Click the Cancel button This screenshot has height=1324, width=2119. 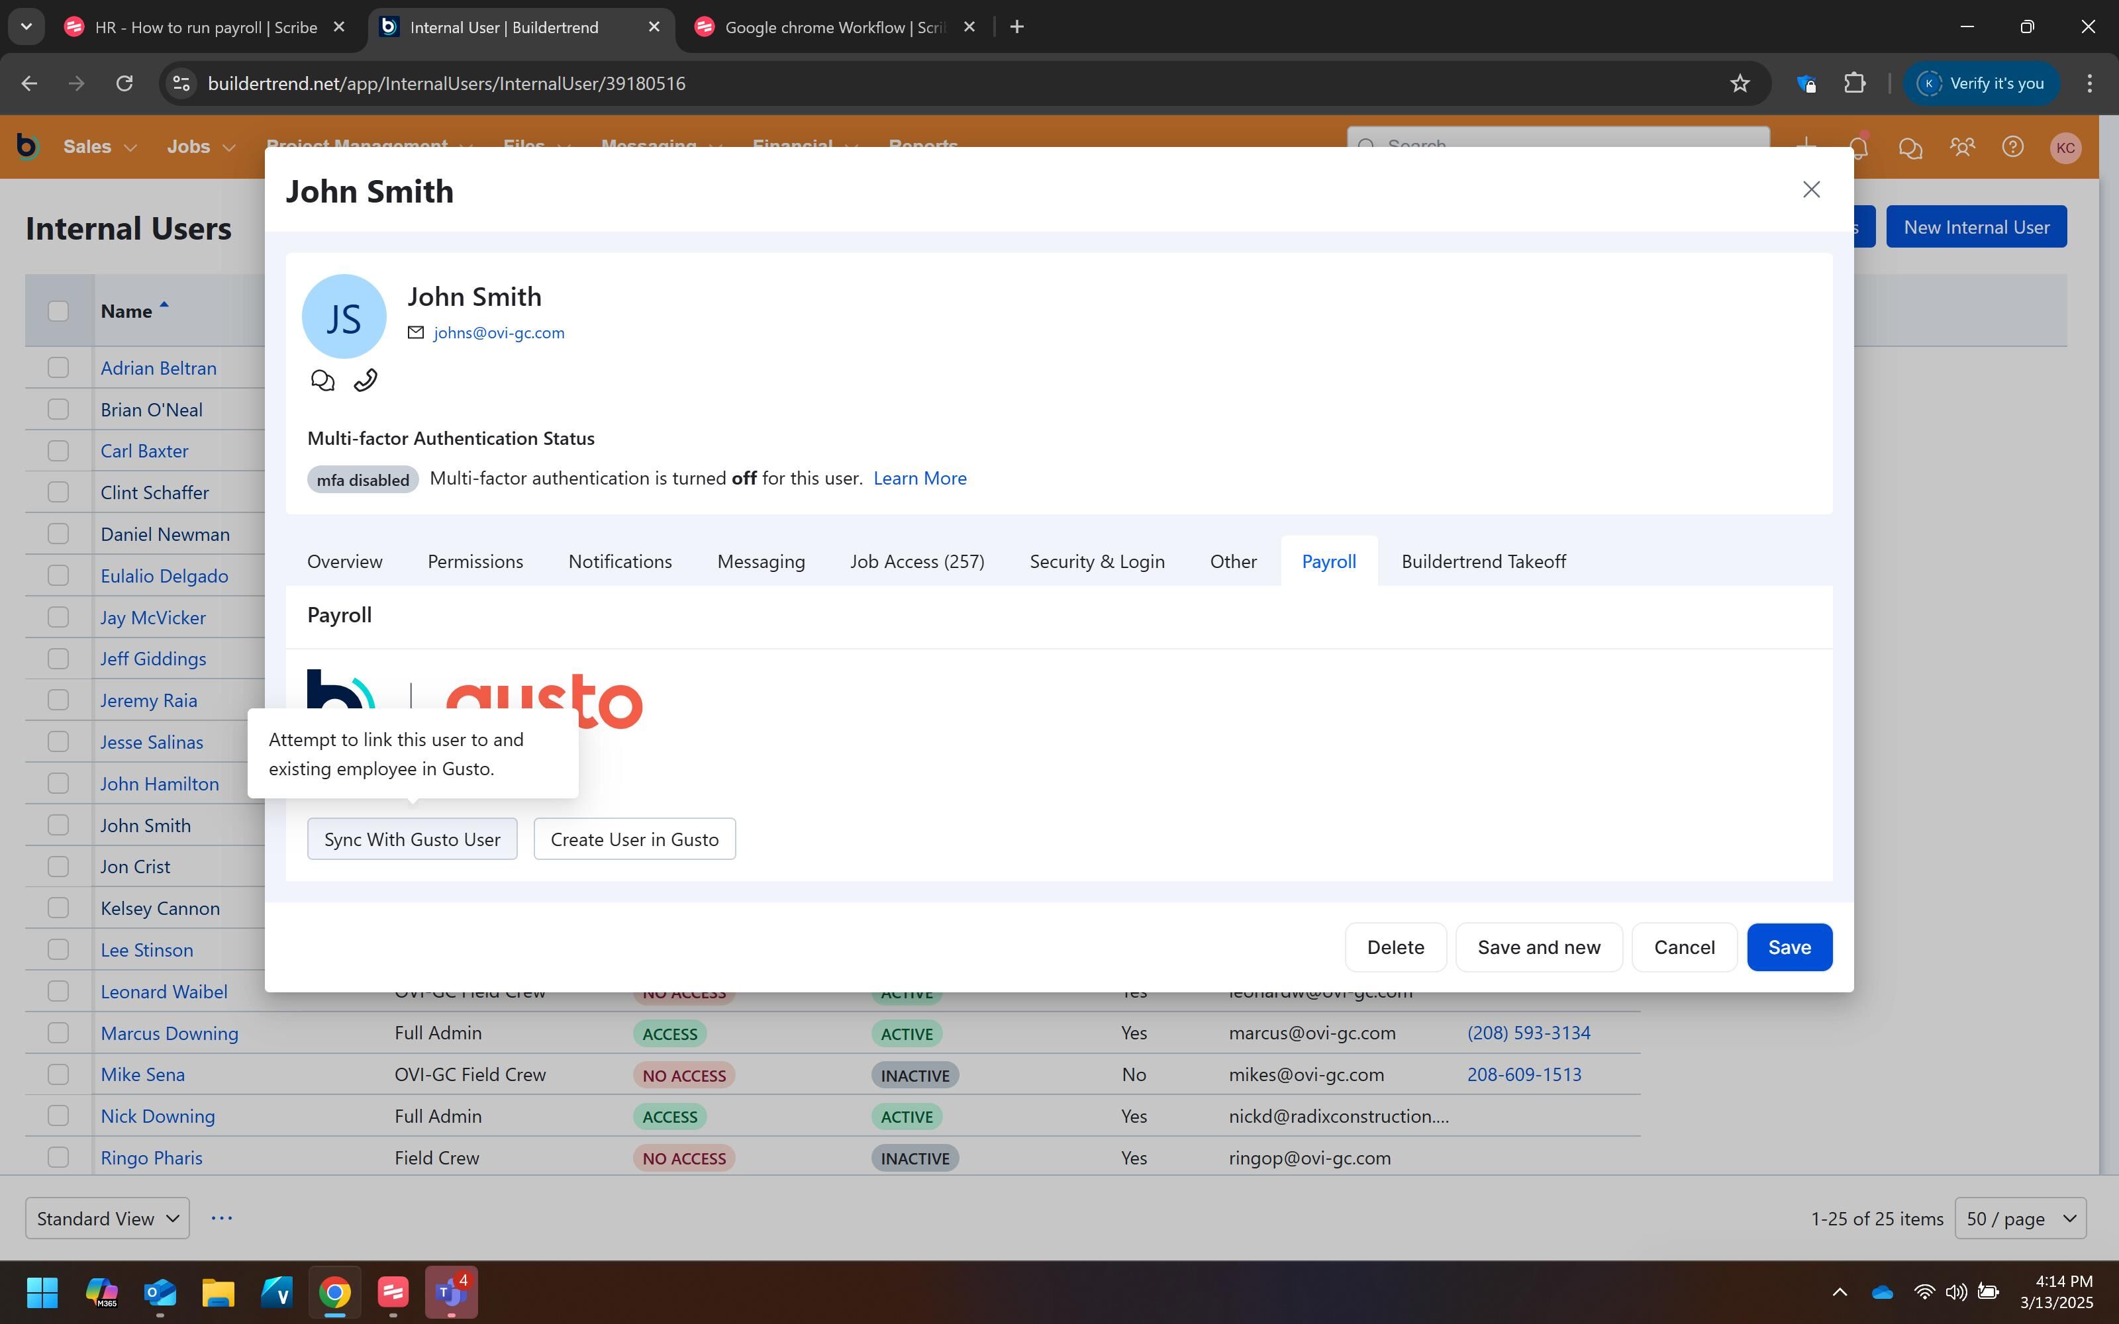point(1684,947)
